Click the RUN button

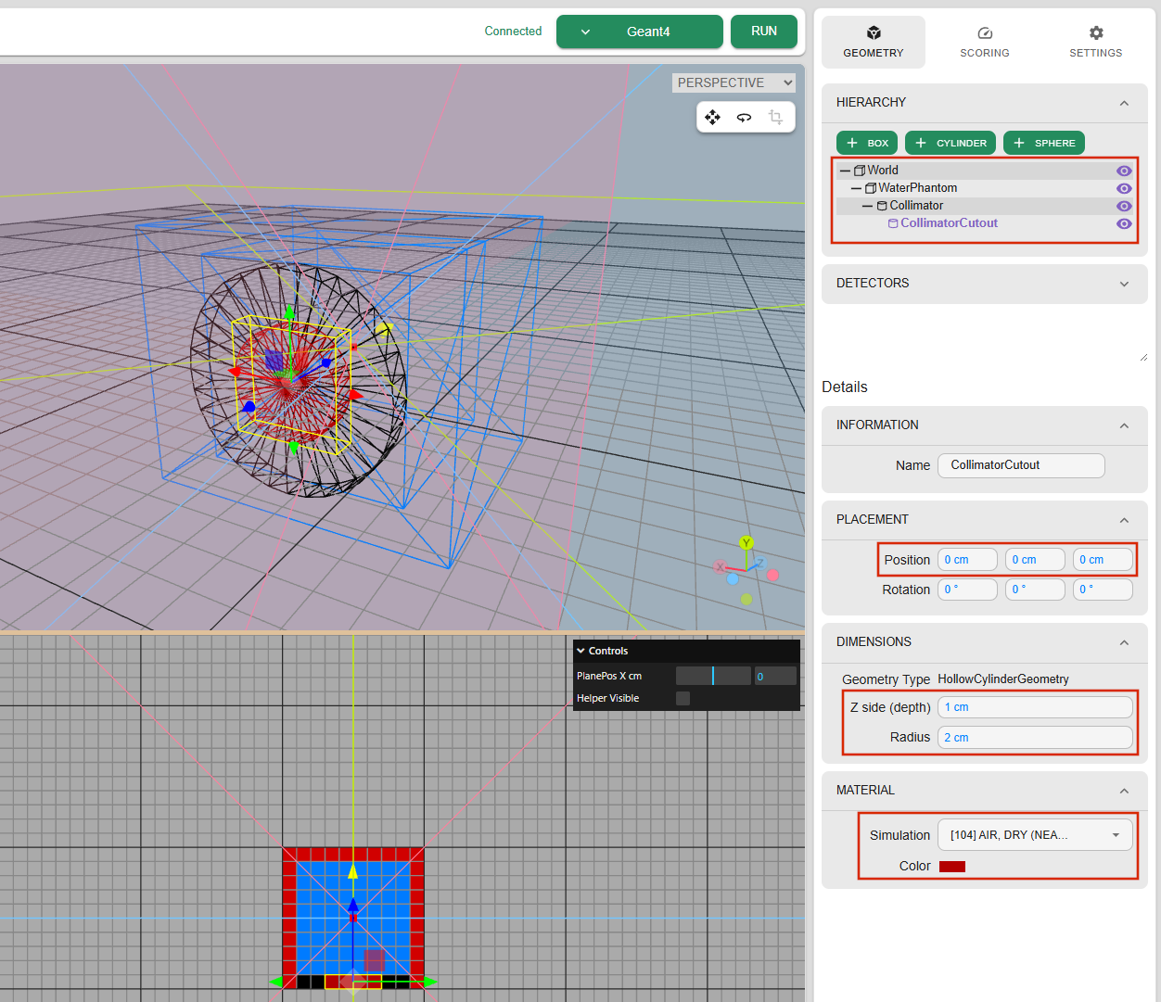point(764,32)
